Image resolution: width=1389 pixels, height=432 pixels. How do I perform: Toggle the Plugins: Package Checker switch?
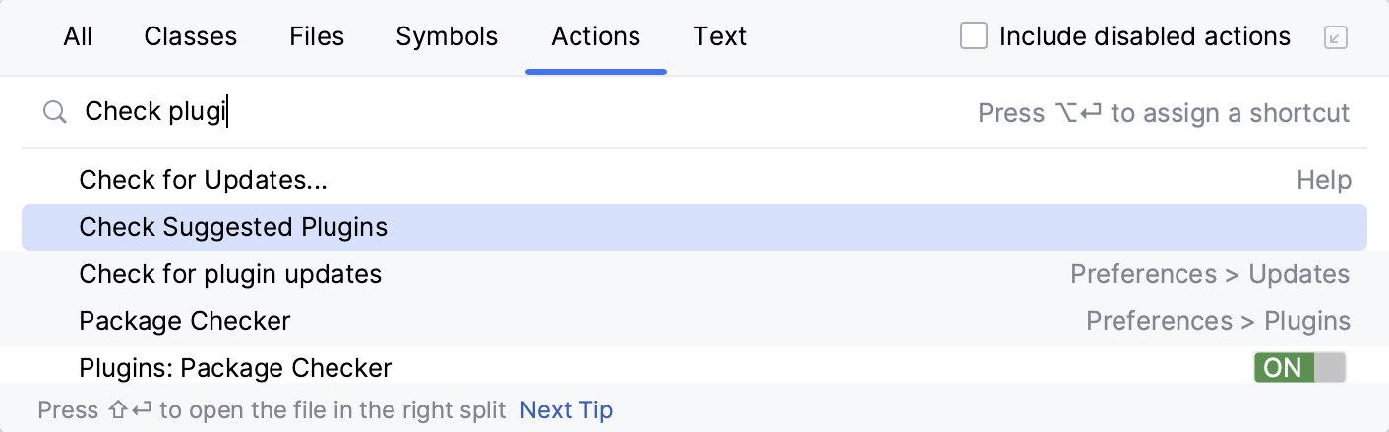pyautogui.click(x=1298, y=368)
